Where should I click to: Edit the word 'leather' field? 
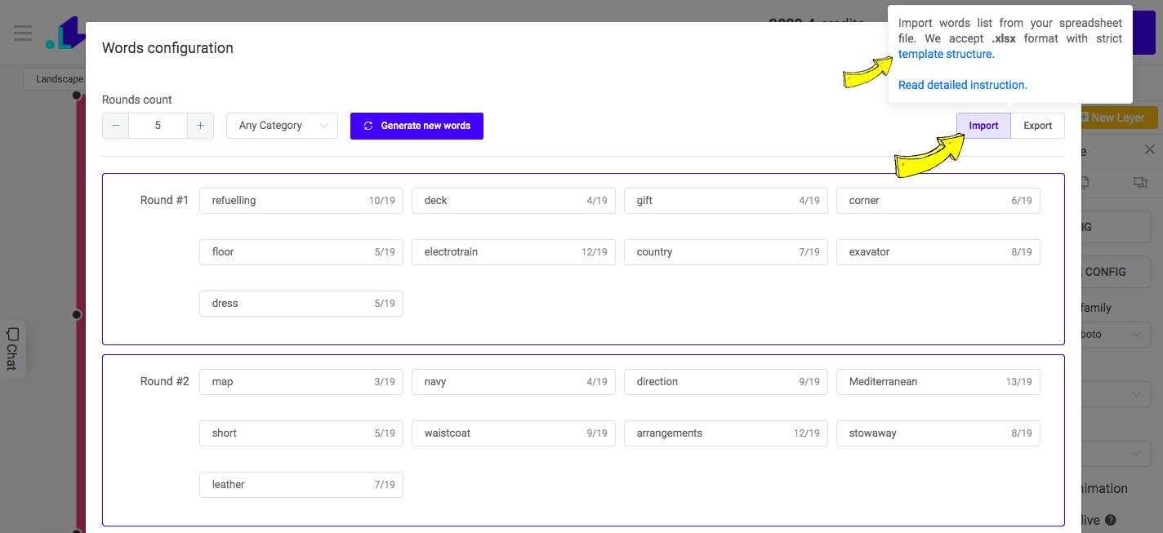pos(301,485)
